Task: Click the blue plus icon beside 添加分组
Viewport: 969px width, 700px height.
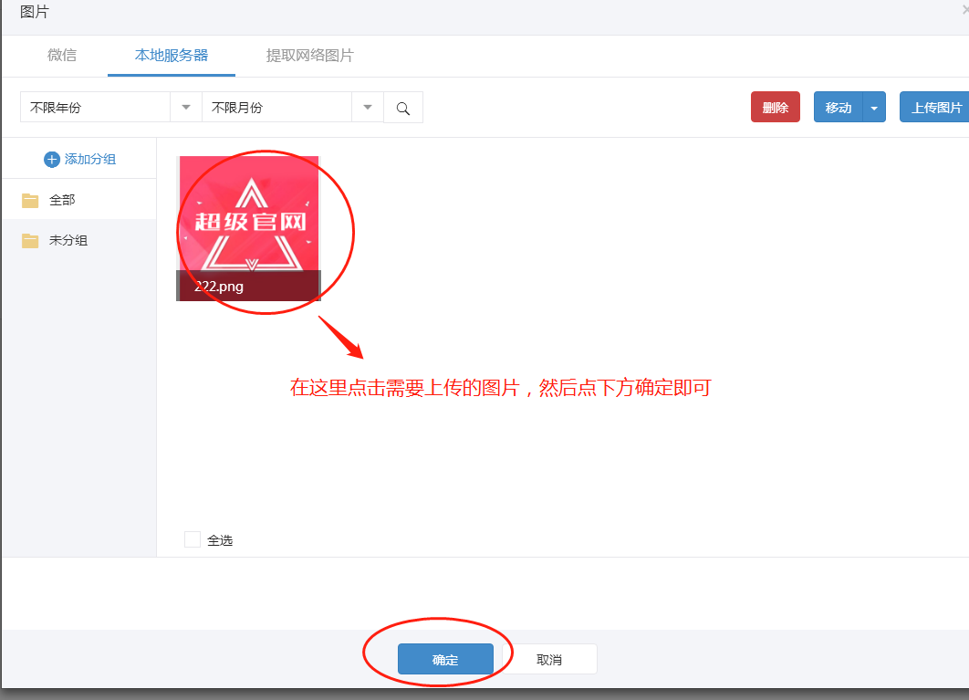Action: coord(52,160)
